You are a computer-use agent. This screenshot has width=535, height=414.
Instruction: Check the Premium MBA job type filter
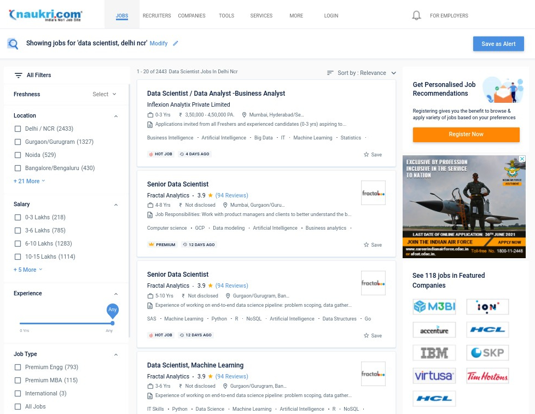tap(18, 380)
